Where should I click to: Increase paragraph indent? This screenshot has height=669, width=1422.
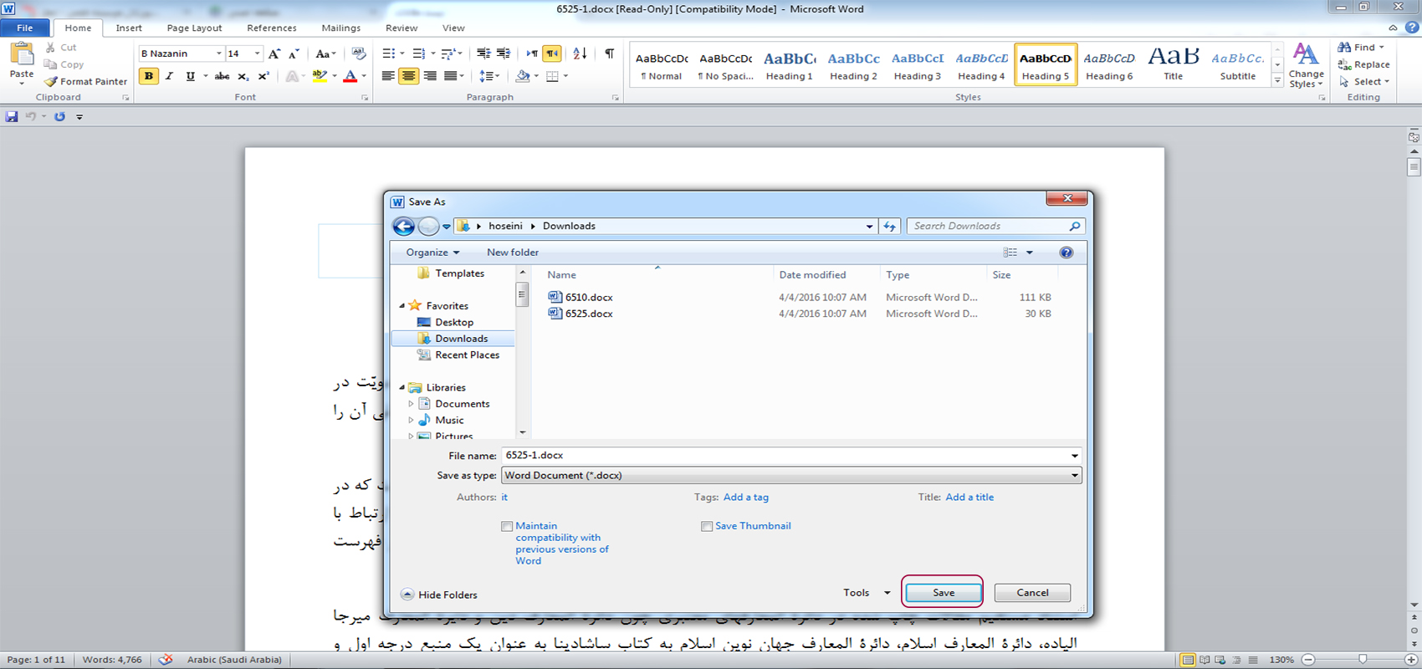(504, 54)
